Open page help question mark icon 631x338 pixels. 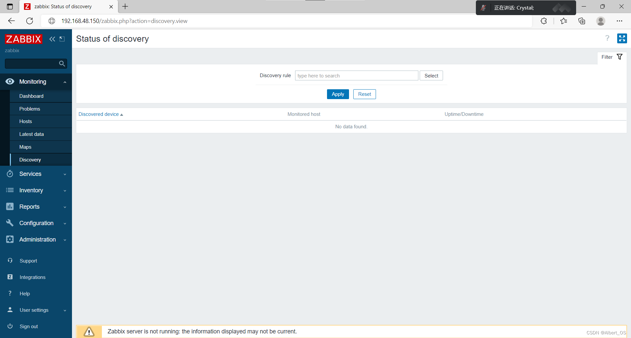(607, 38)
